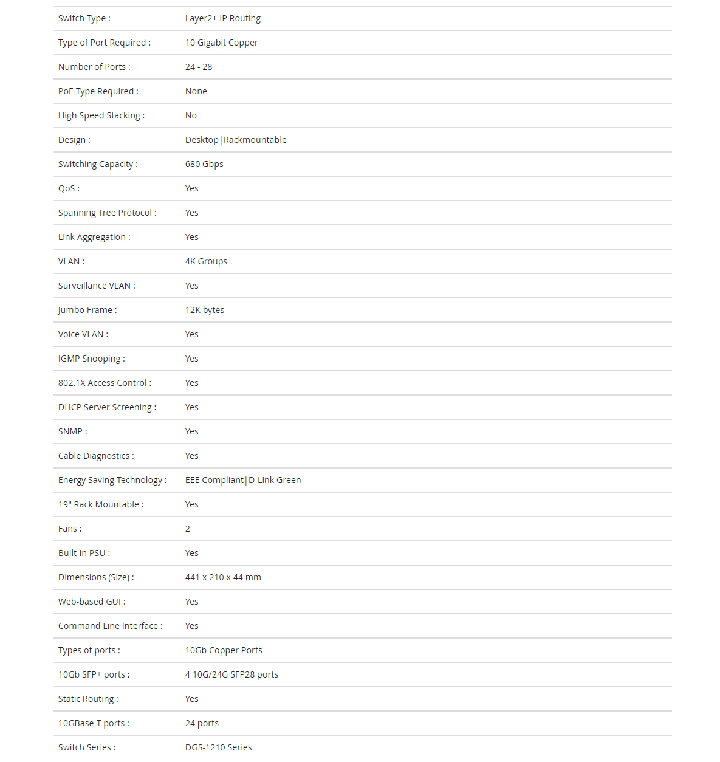This screenshot has height=762, width=720.
Task: Click the 10 Gigabit Copper value
Action: pos(222,43)
